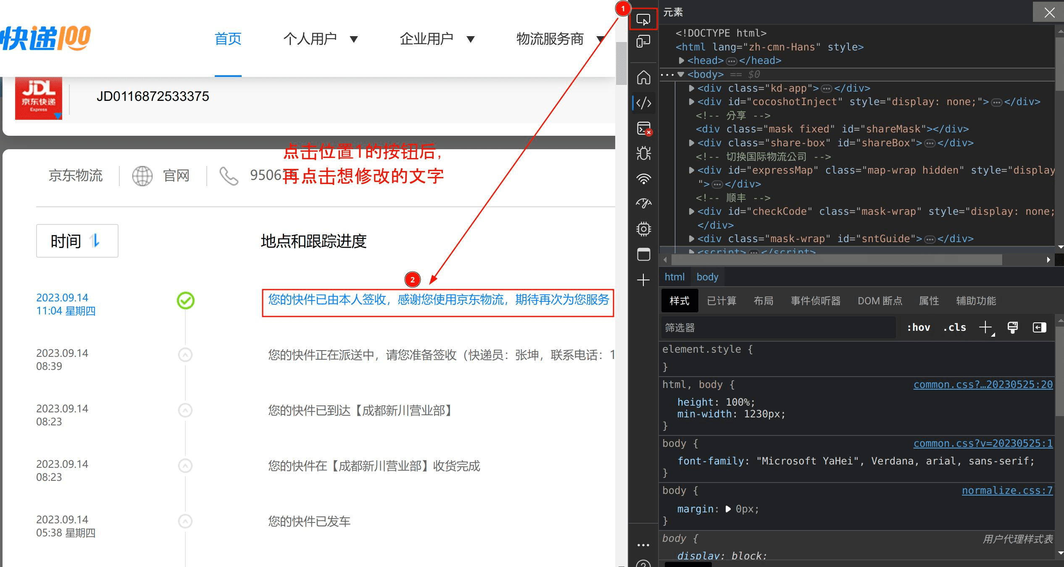Click the green delivered checkmark icon

click(185, 301)
